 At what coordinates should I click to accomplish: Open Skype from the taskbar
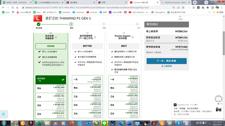pos(178,123)
